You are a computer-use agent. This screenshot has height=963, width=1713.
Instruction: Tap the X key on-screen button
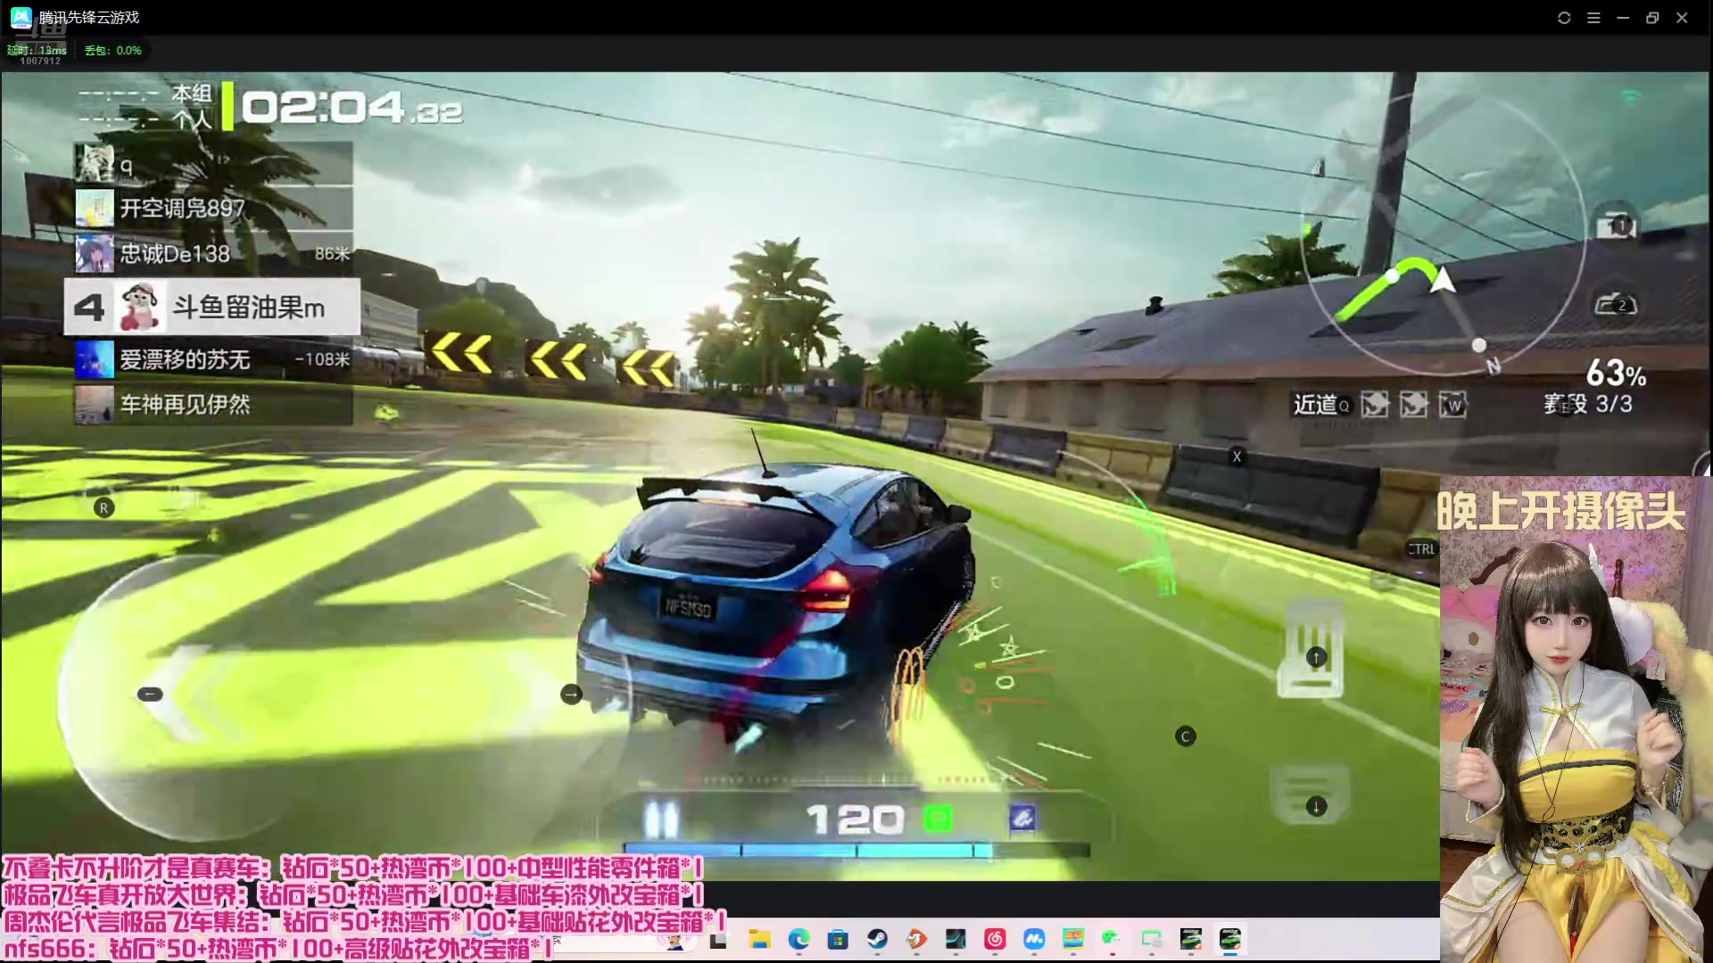[x=1237, y=457]
